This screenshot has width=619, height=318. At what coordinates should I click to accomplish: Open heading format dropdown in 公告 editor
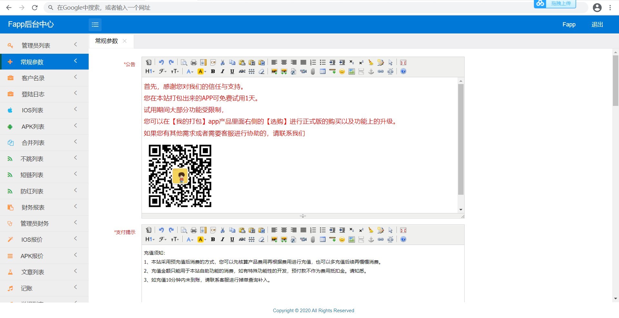coord(150,71)
